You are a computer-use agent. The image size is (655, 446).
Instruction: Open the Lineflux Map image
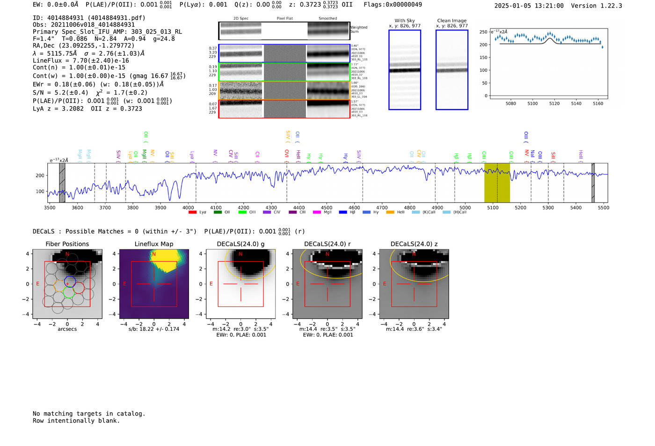tap(154, 284)
